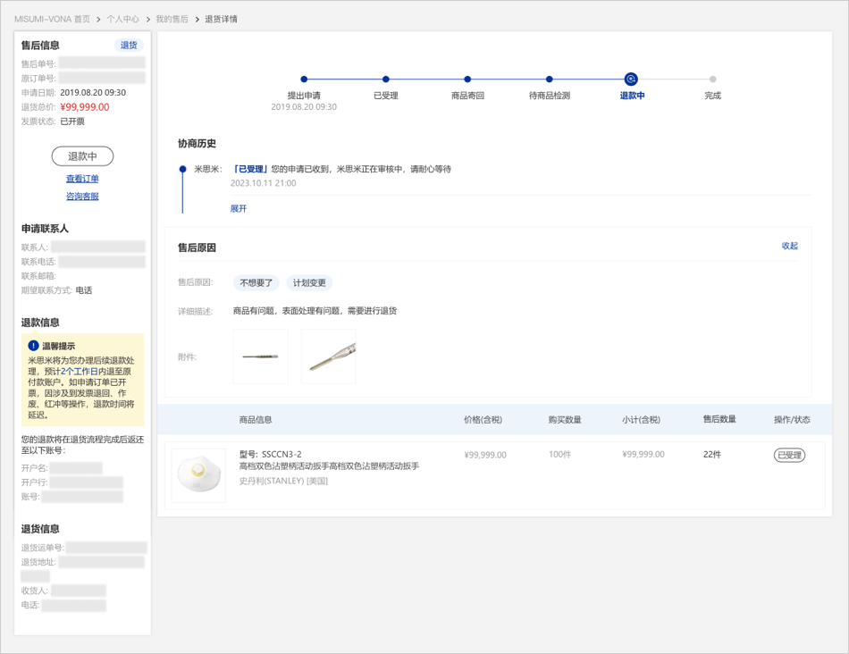The width and height of the screenshot is (849, 654).
Task: Open the first attachment thumbnail image
Action: (260, 356)
